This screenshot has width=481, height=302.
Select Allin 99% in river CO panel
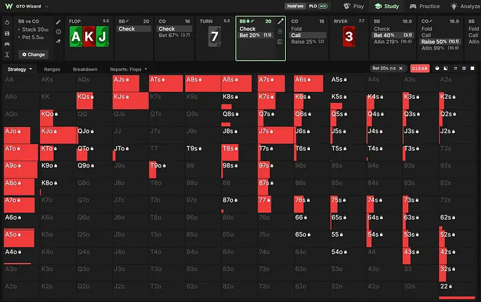pyautogui.click(x=440, y=48)
